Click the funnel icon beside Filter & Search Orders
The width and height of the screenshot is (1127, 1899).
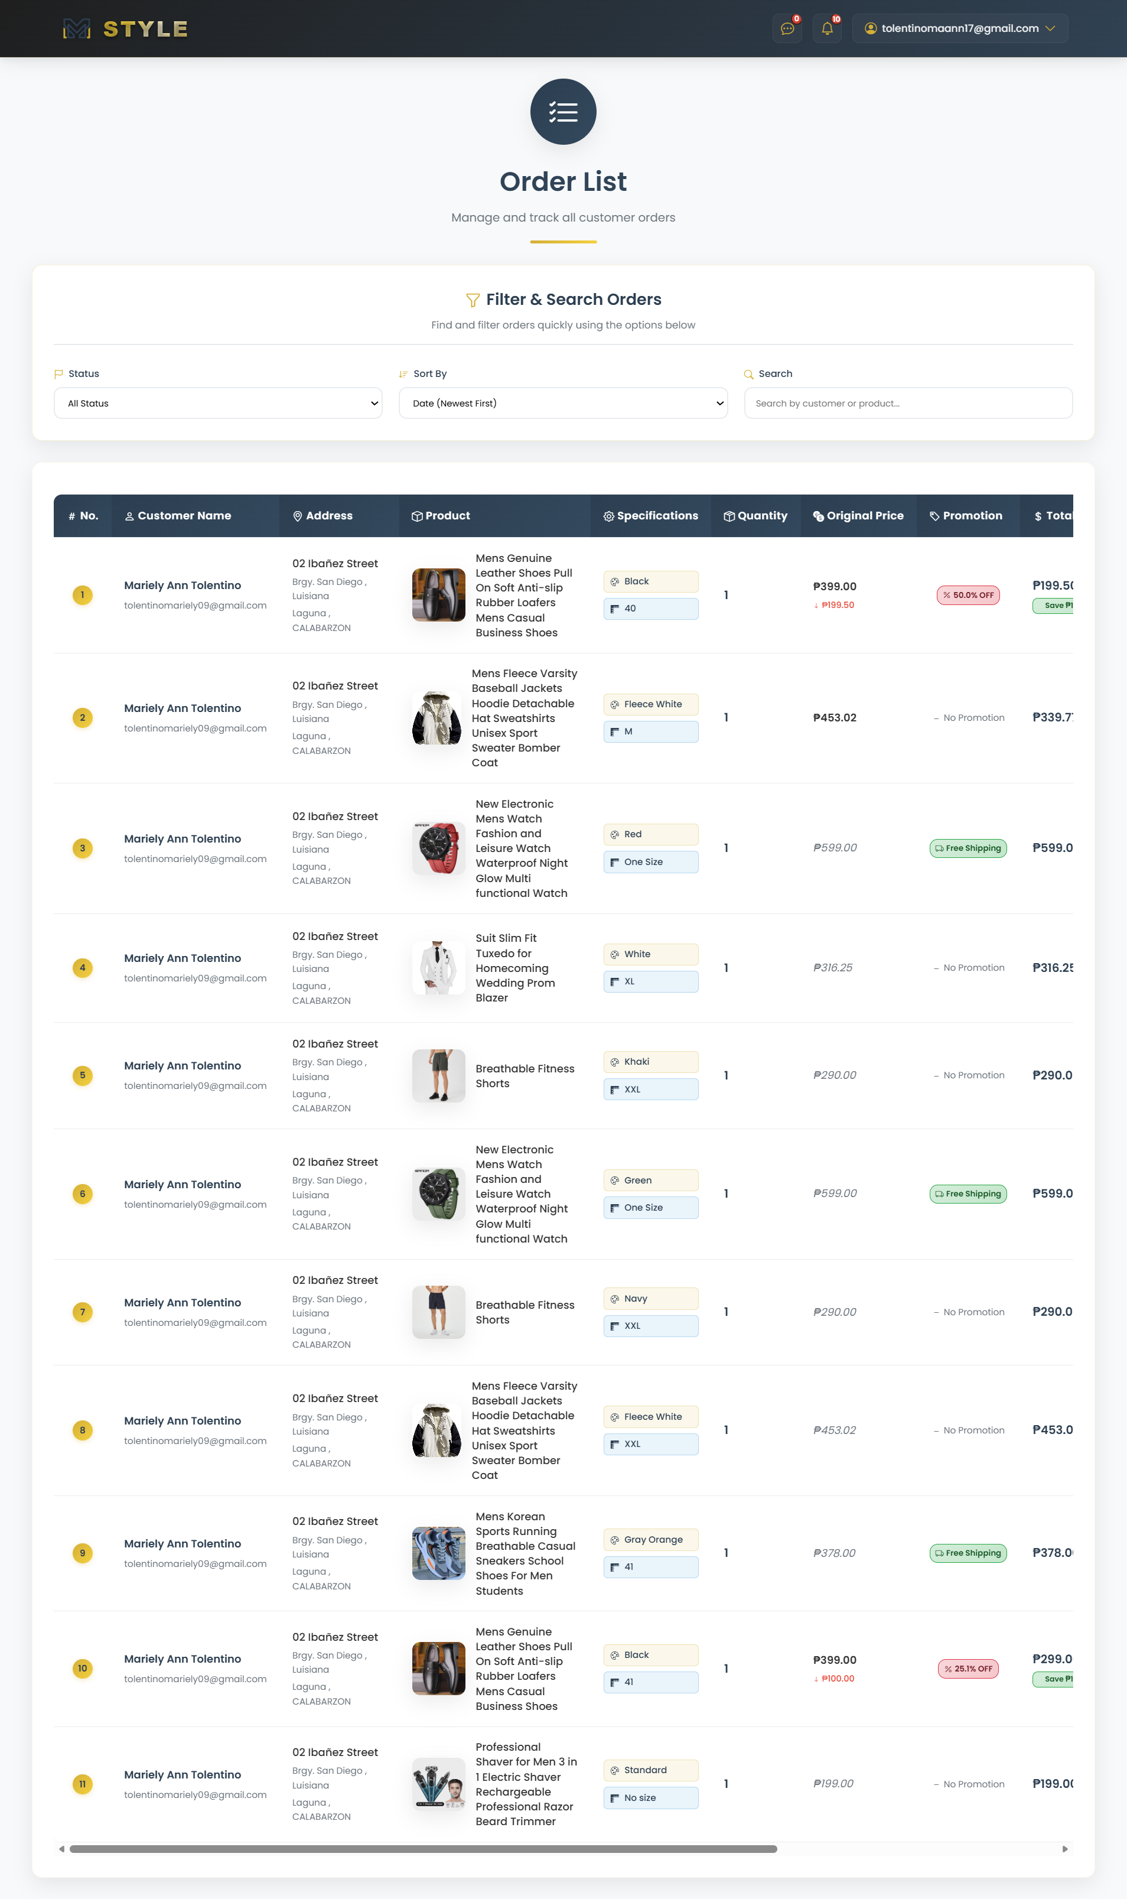click(x=473, y=300)
